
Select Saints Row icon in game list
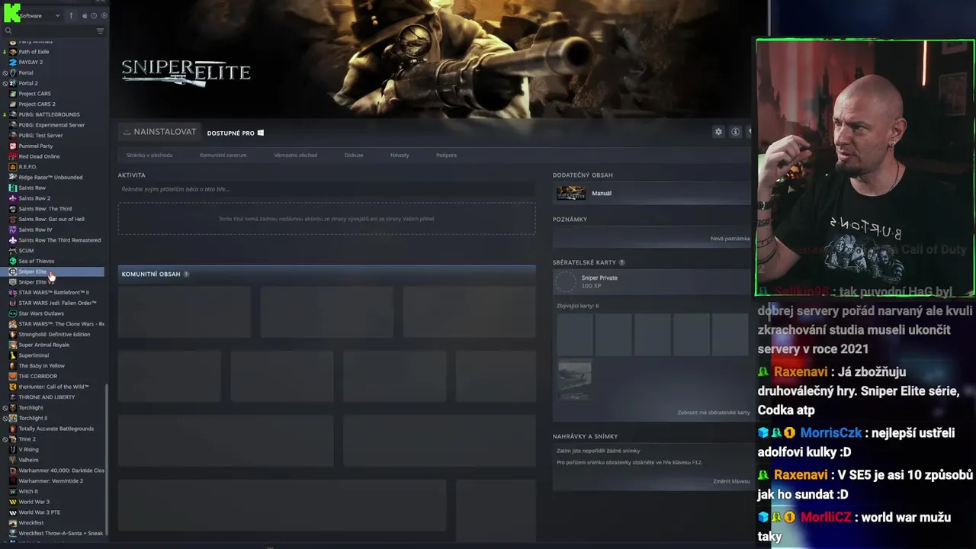point(12,188)
